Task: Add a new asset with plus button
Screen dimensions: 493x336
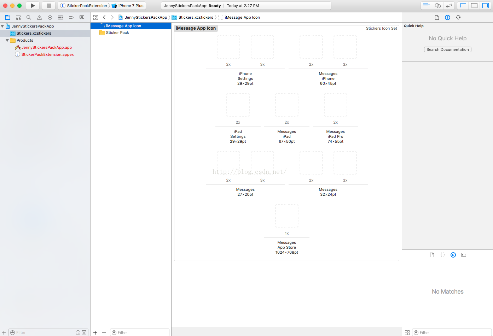Action: coord(95,332)
